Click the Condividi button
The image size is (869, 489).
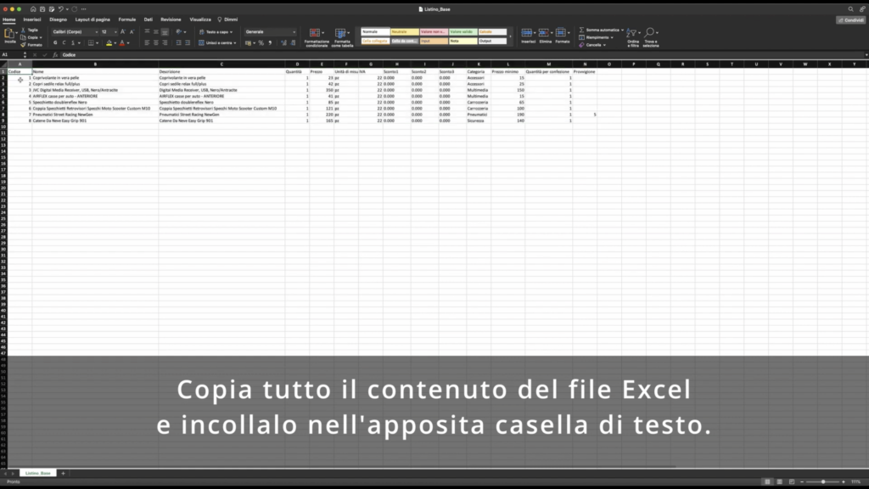tap(849, 19)
